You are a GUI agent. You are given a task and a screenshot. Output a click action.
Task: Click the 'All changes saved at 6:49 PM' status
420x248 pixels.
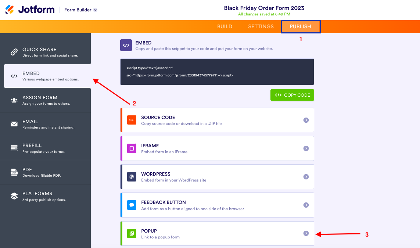(x=264, y=14)
